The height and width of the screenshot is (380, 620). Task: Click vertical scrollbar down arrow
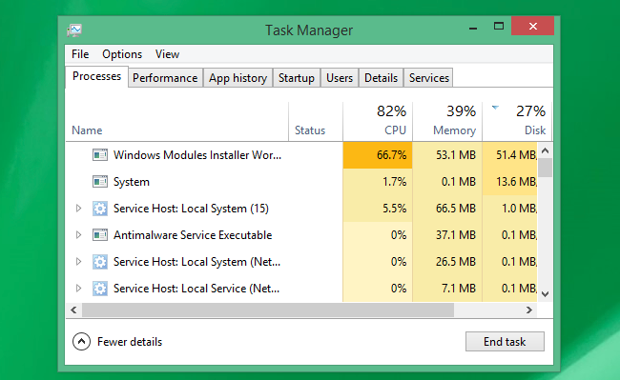(546, 294)
